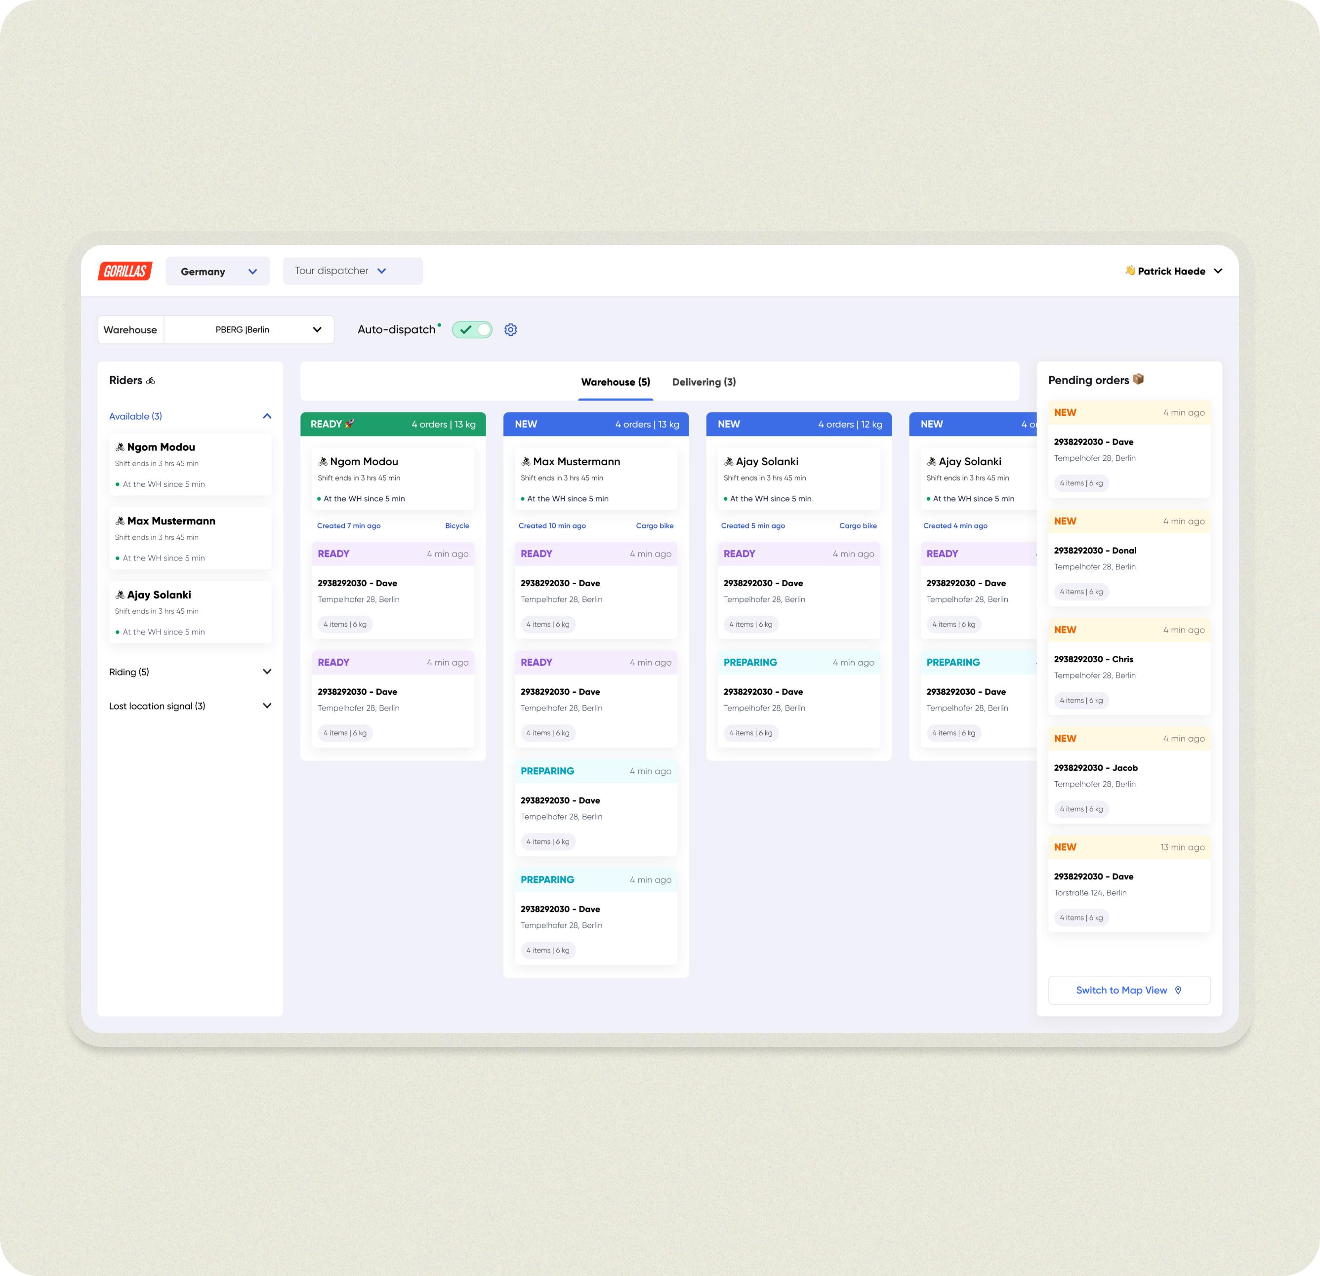
Task: Open the Tour dispatcher role dropdown
Action: (x=342, y=271)
